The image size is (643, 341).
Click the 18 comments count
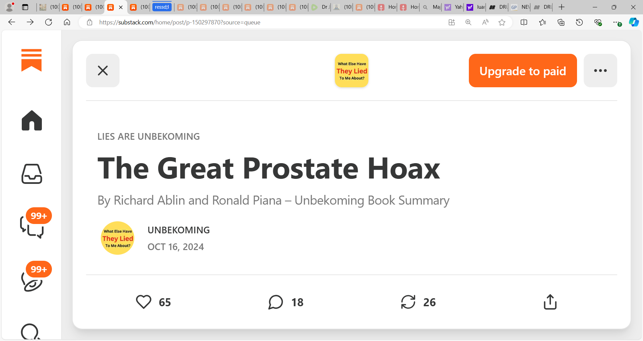point(297,302)
